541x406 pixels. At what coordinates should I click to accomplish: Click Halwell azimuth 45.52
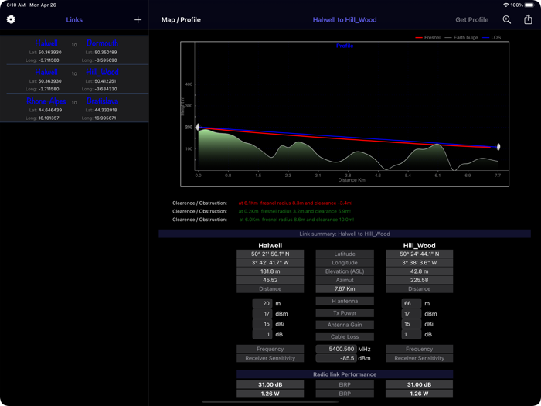(270, 280)
